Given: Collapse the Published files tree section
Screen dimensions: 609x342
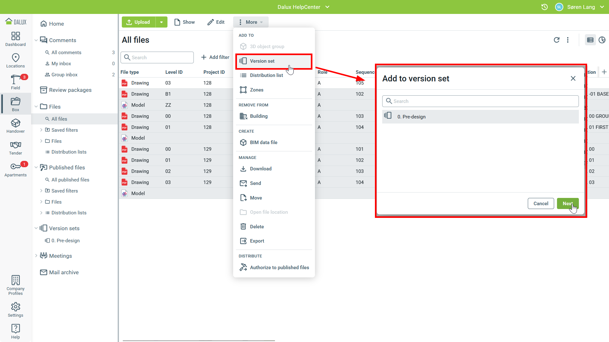Looking at the screenshot, I should click(x=36, y=168).
